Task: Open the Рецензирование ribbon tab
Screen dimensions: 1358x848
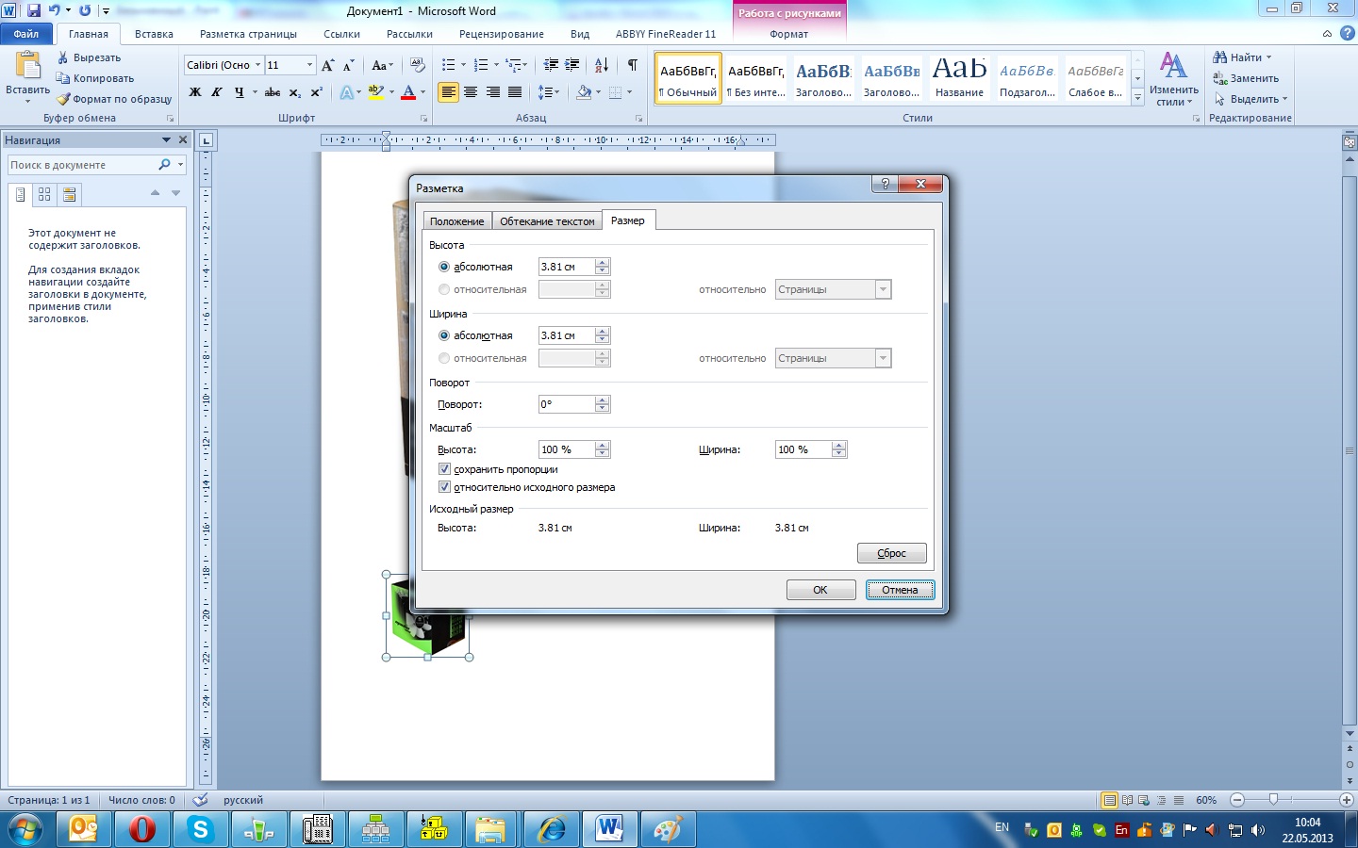Action: [x=502, y=34]
